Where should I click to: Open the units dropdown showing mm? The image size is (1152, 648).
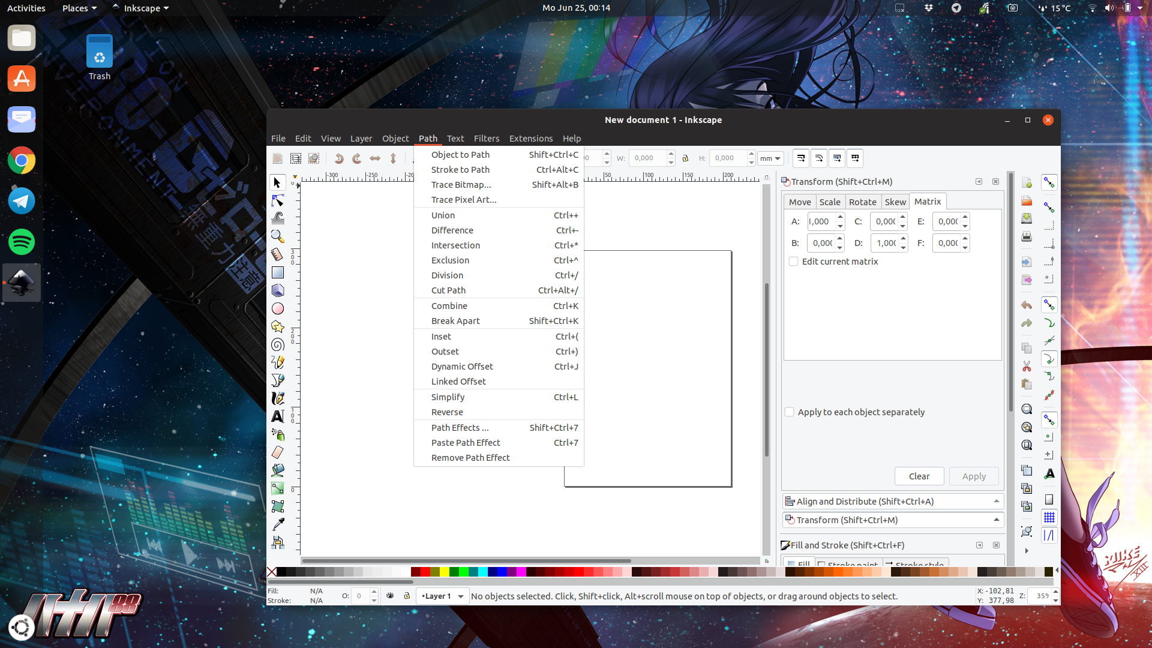coord(770,158)
